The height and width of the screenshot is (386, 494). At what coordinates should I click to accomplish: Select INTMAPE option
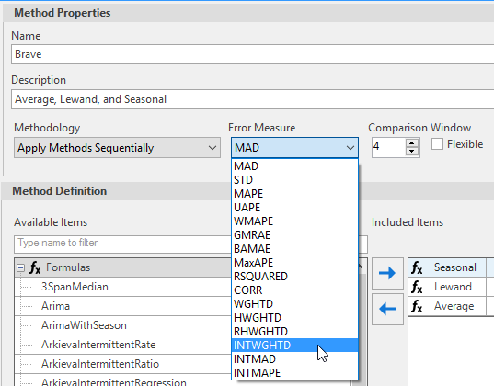(294, 373)
